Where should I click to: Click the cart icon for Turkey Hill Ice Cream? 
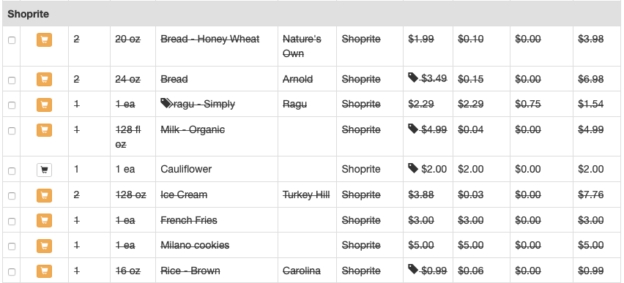[44, 195]
